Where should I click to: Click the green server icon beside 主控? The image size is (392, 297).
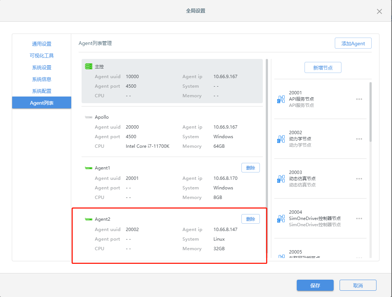88,67
